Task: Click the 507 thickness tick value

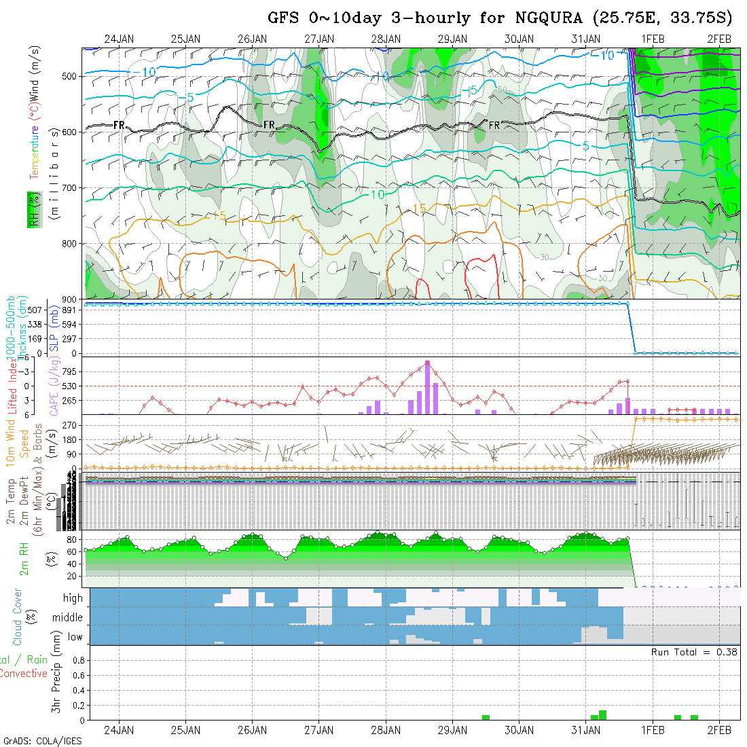Action: click(x=35, y=310)
